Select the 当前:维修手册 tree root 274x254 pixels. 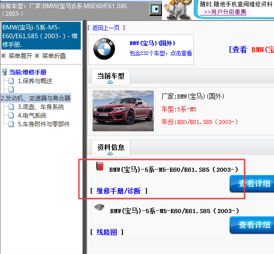(x=28, y=72)
